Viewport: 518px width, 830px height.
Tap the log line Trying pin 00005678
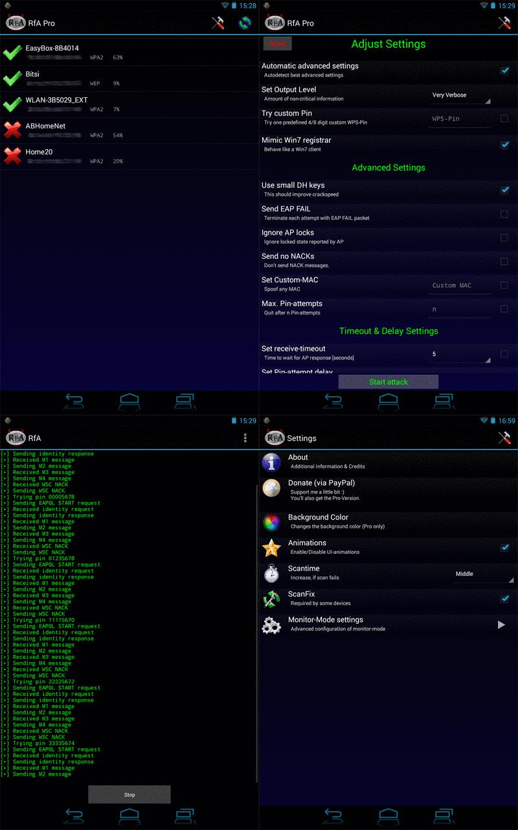tap(38, 497)
